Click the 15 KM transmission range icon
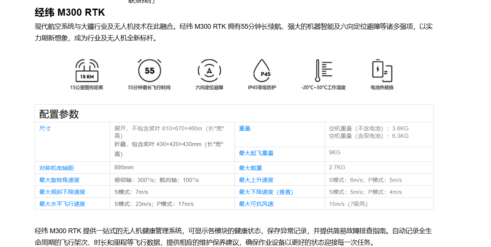 (x=87, y=71)
